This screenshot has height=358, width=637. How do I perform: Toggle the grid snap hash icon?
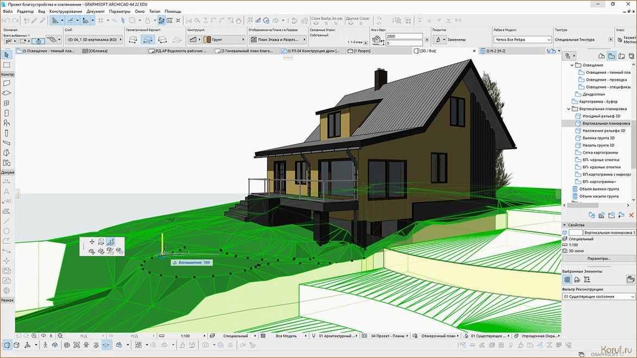click(101, 20)
